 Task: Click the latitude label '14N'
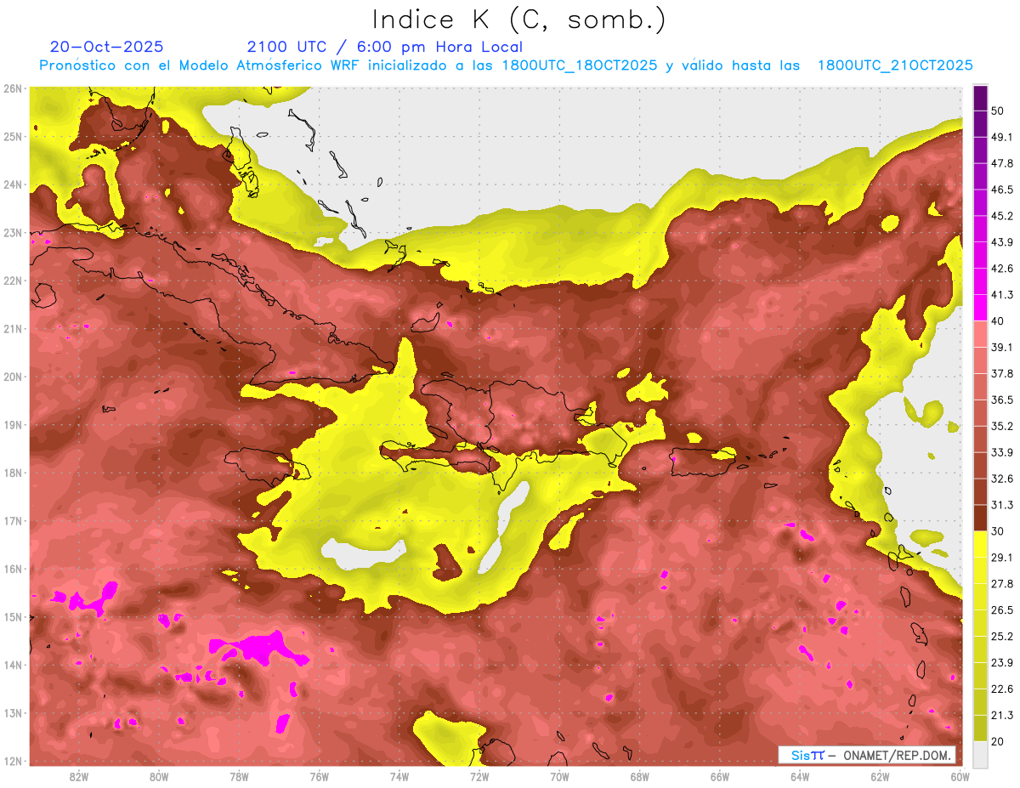pos(13,665)
